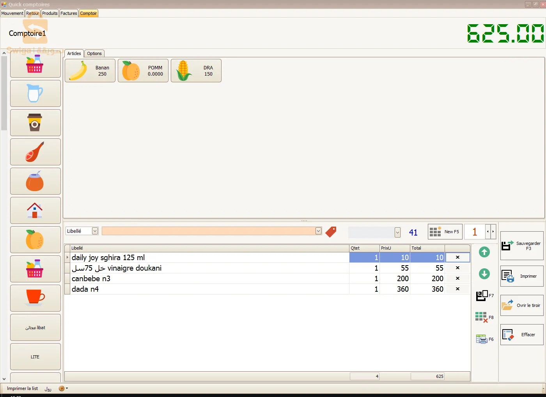Expand the dropdown next to the 41 counter
Image resolution: width=546 pixels, height=397 pixels.
(397, 232)
